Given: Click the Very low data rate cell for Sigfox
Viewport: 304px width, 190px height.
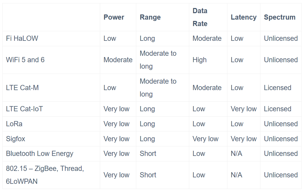Looking at the screenshot, I should (205, 139).
